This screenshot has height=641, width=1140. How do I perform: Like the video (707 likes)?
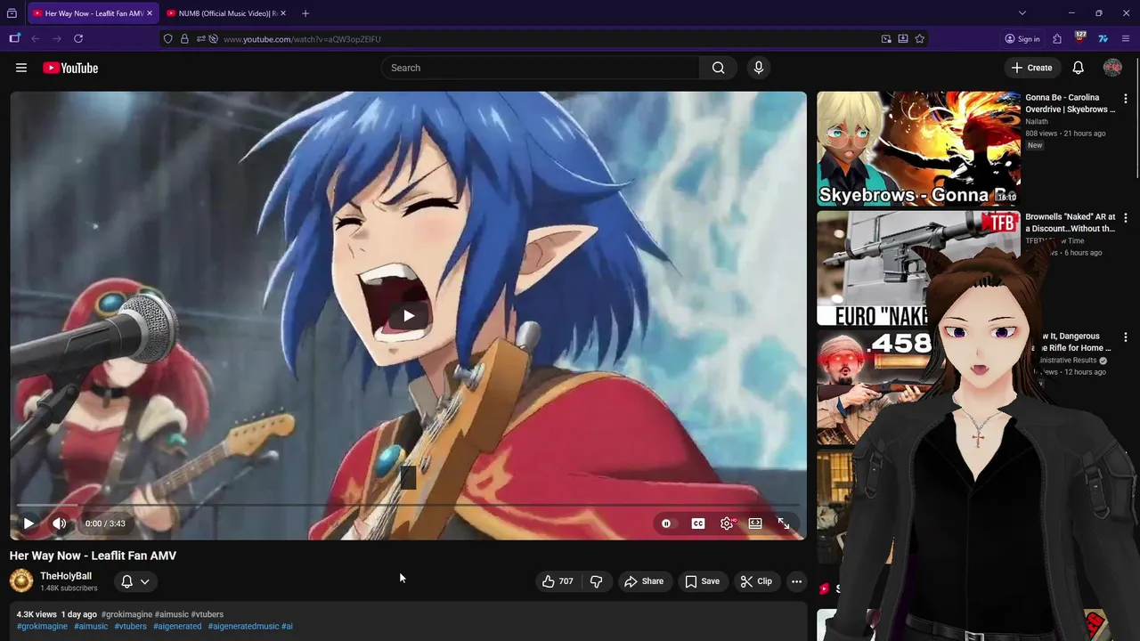(558, 581)
